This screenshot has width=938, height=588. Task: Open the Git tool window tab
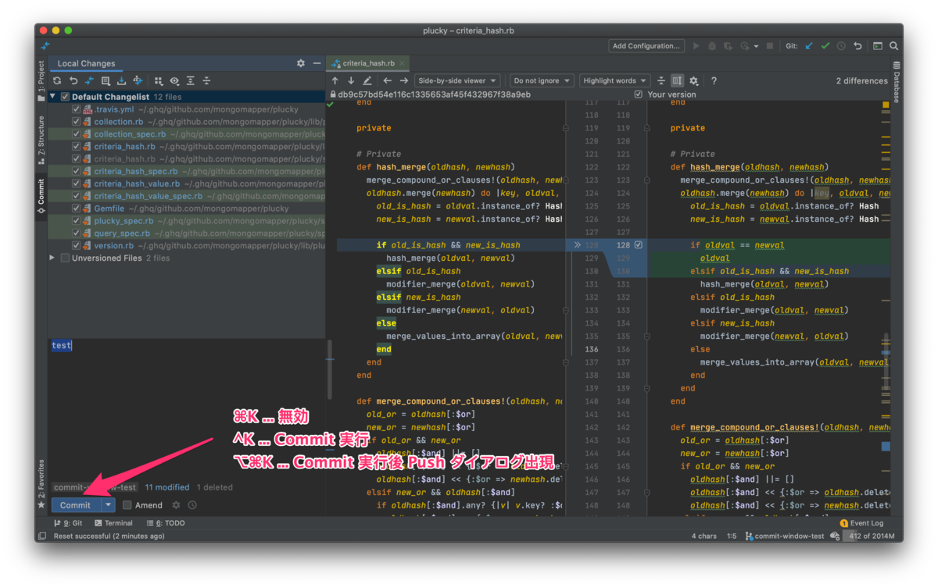[68, 523]
